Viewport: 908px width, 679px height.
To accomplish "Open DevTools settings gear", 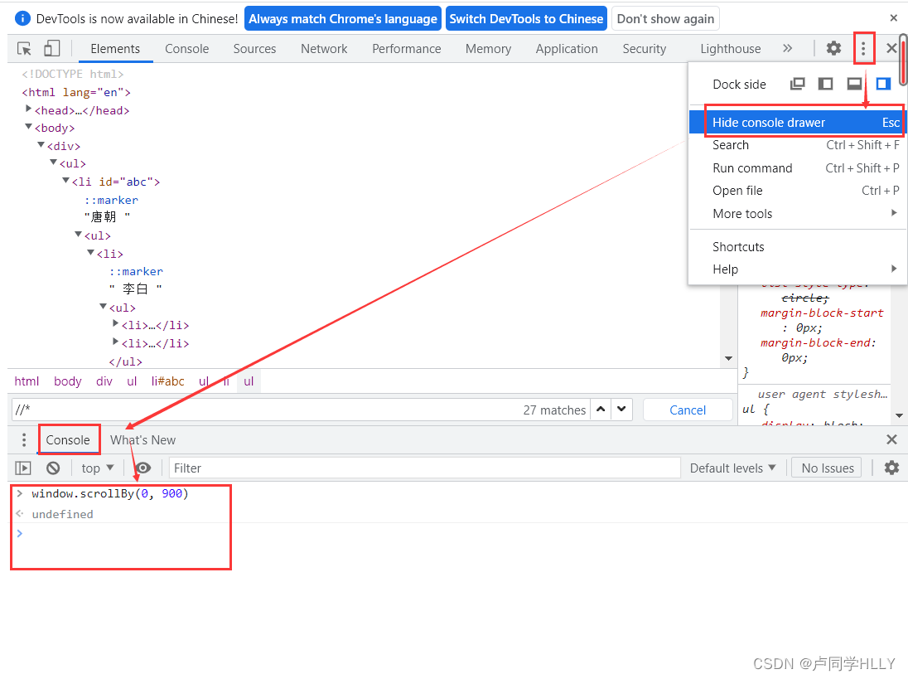I will [833, 48].
